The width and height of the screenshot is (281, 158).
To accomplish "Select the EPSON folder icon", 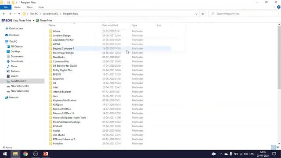I will click(x=50, y=74).
